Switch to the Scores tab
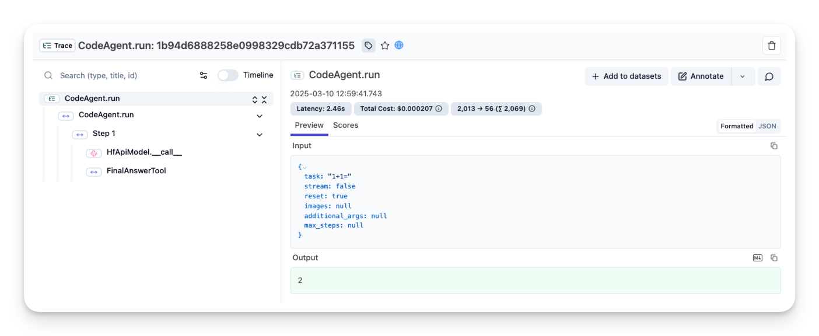This screenshot has width=819, height=336. (345, 125)
